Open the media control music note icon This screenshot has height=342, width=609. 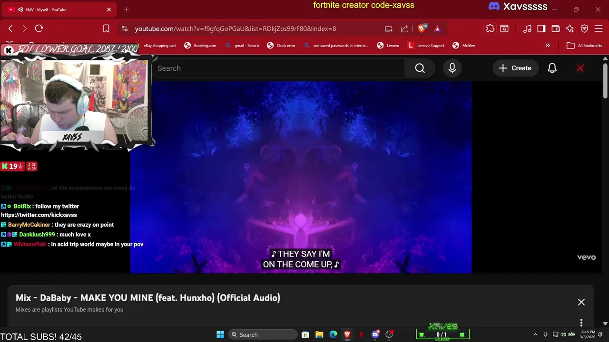click(x=527, y=28)
